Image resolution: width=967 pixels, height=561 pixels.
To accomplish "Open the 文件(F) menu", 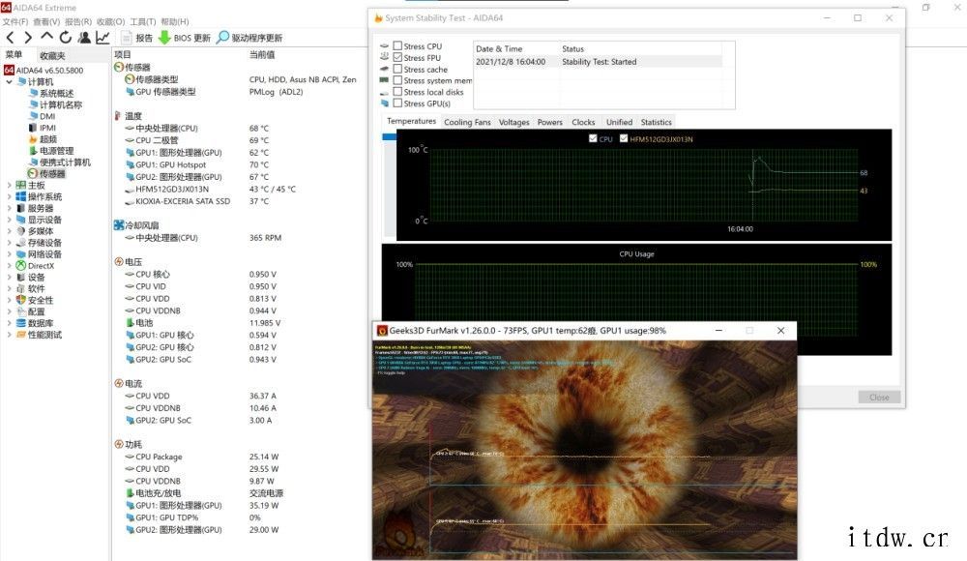I will (15, 21).
